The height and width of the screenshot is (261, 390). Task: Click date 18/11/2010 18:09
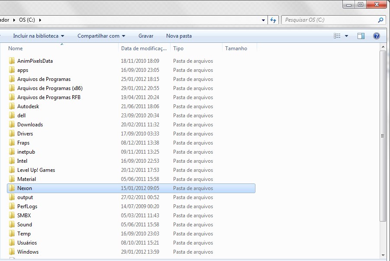[x=140, y=61]
